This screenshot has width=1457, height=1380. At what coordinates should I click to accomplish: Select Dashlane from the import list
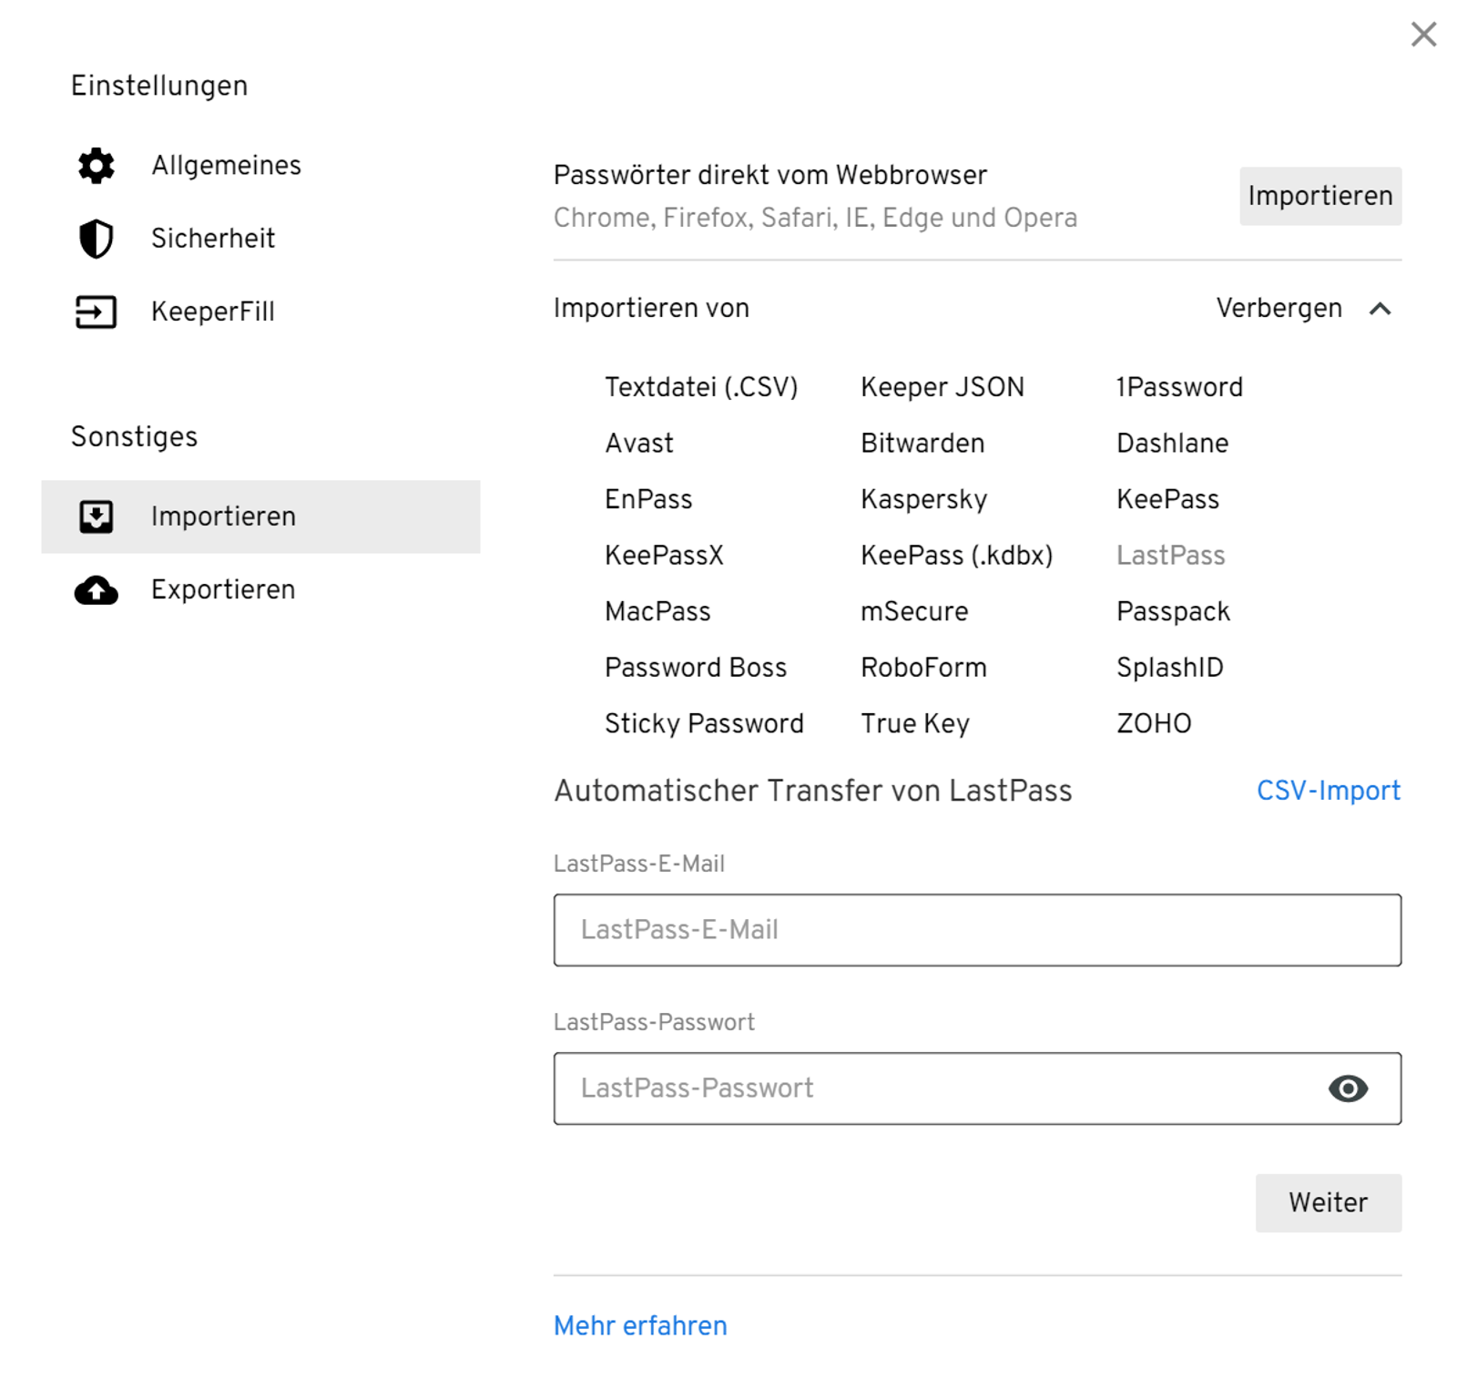pos(1171,443)
